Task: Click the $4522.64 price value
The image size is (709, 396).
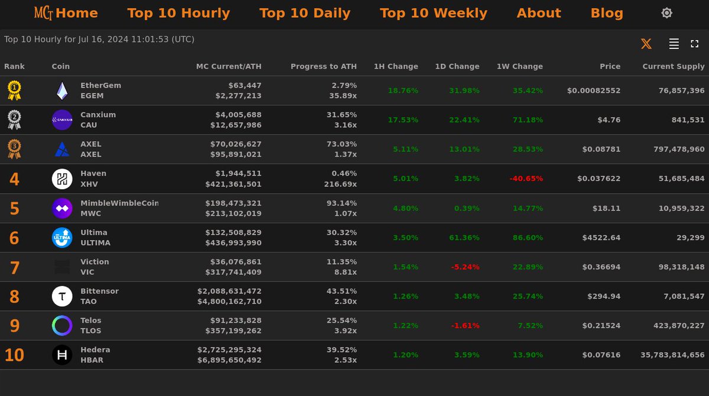Action: pos(601,238)
